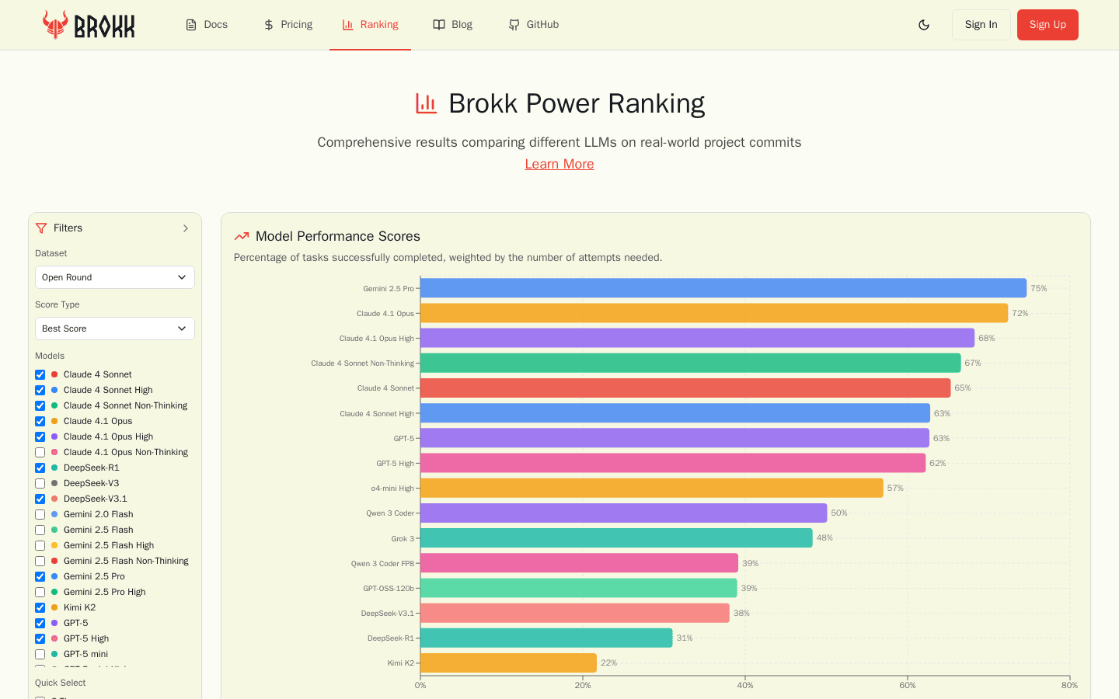The image size is (1119, 699).
Task: Uncheck Claude 4 Sonnet Non-Thinking checkbox
Action: pos(40,405)
